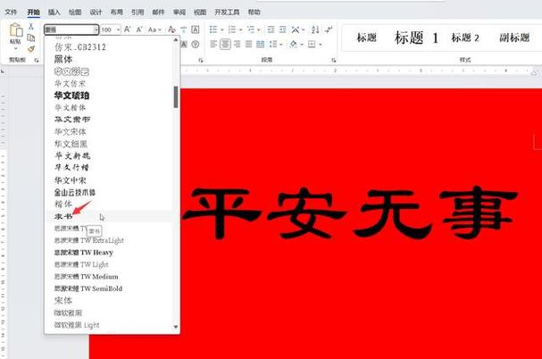Viewport: 542px width, 359px height.
Task: Open clipboard group dialog launcher
Action: (37, 61)
